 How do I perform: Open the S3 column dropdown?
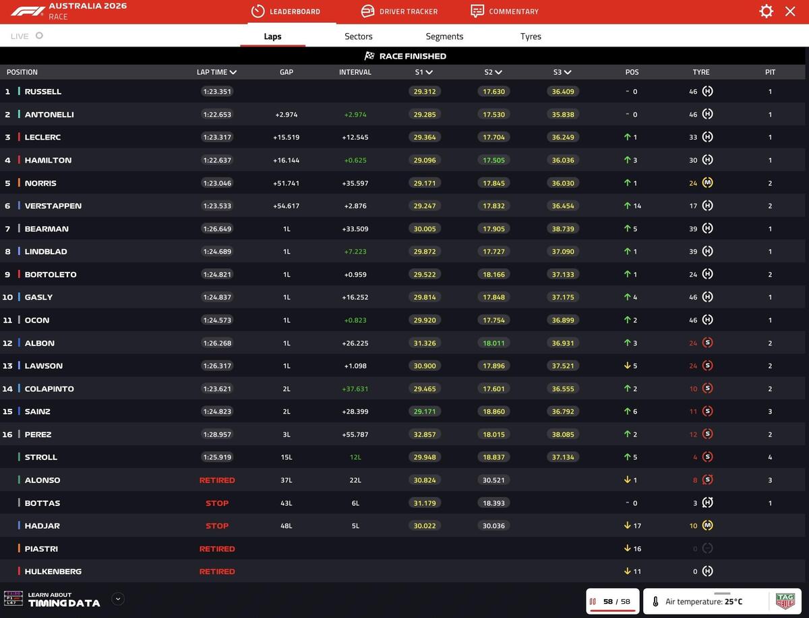[568, 72]
